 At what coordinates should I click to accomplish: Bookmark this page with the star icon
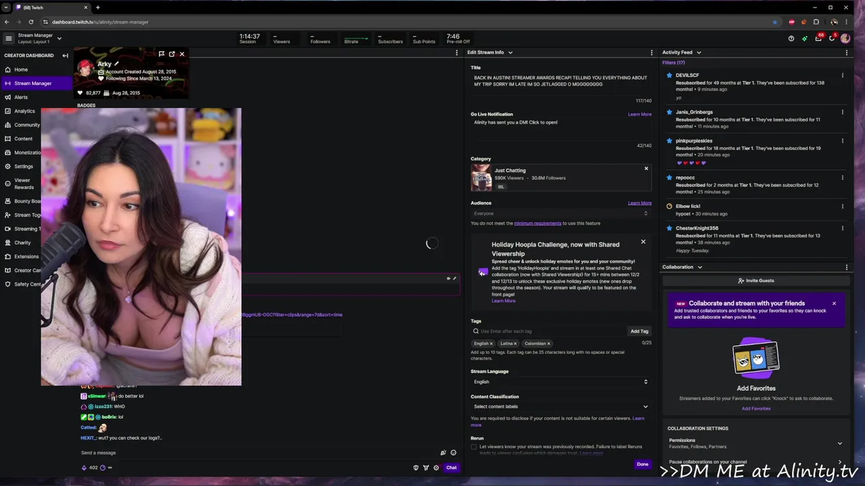coord(774,22)
